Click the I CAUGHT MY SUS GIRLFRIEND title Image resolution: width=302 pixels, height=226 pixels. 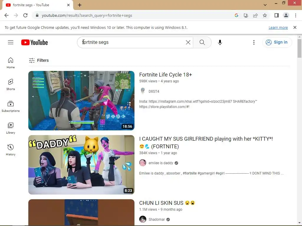(206, 143)
